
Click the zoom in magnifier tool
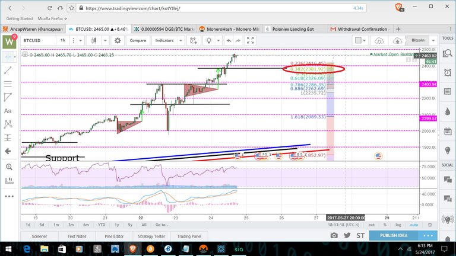(8, 168)
